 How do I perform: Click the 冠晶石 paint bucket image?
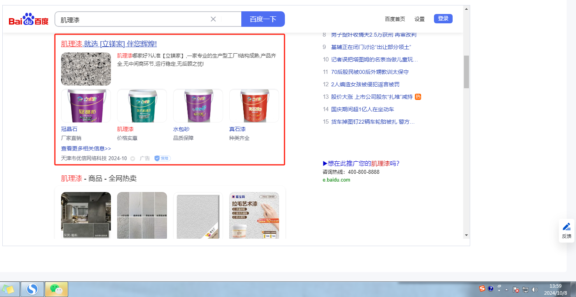[x=86, y=106]
